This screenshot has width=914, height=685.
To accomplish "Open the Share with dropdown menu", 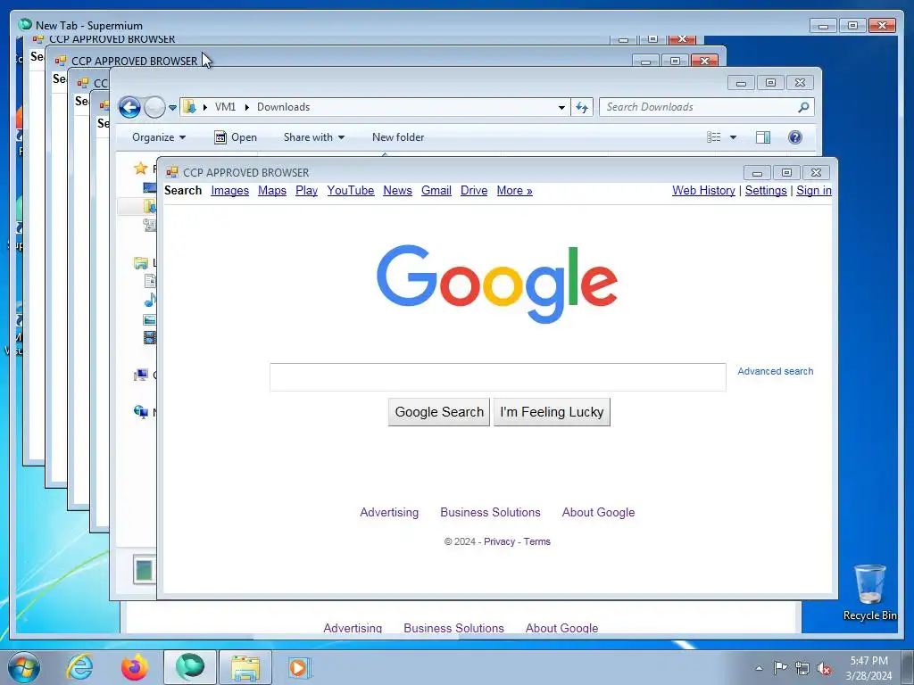I will click(x=313, y=137).
